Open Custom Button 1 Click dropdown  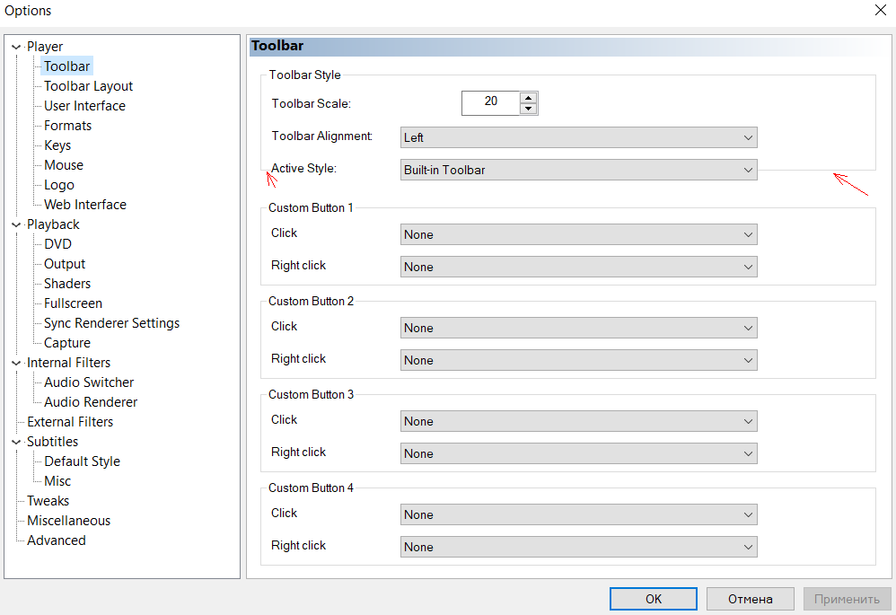(578, 234)
